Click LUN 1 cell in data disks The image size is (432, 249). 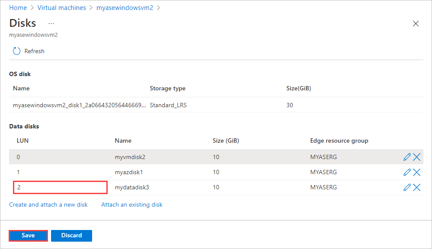pyautogui.click(x=18, y=172)
